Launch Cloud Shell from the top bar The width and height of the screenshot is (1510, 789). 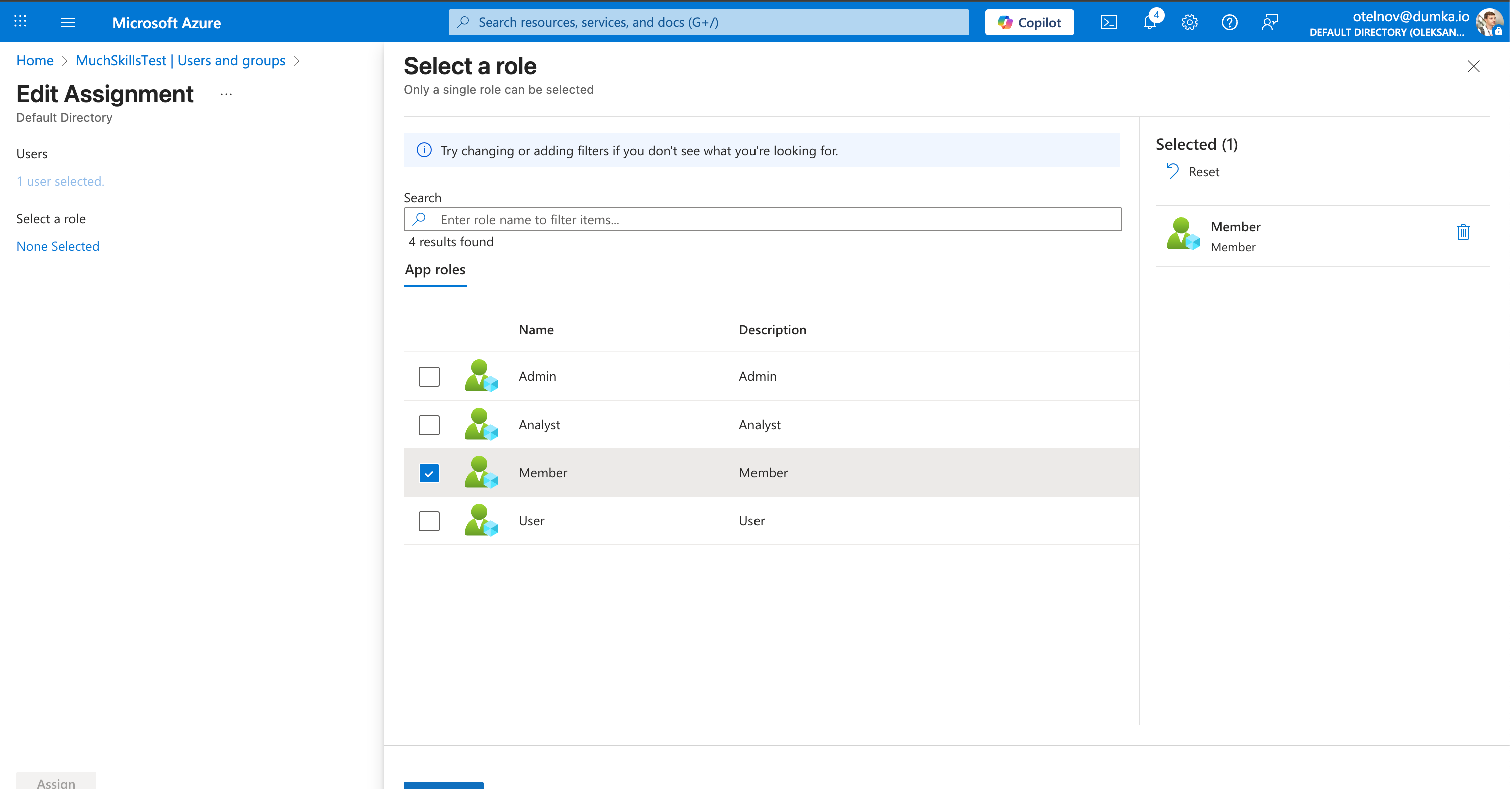point(1109,22)
